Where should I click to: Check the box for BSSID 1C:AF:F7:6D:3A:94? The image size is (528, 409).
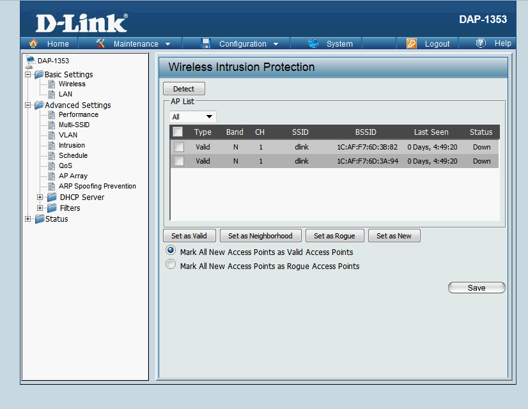coord(179,161)
